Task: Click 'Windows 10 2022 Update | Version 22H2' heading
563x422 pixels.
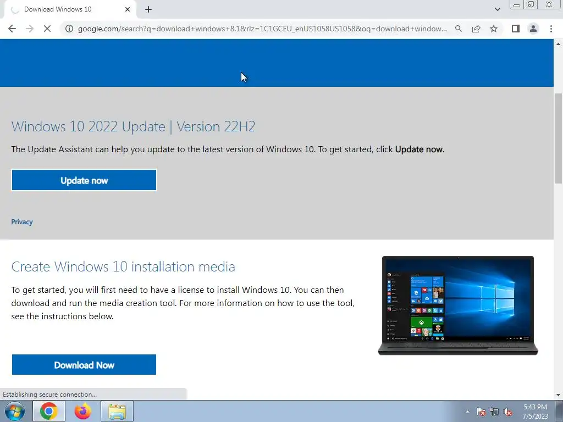Action: pos(133,127)
